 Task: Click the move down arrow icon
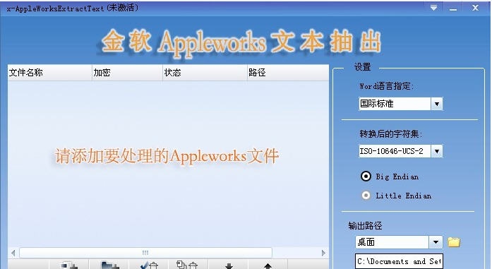point(229,266)
